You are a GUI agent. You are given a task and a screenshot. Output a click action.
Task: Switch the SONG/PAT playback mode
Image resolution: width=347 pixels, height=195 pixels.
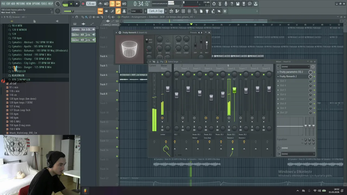65,4
